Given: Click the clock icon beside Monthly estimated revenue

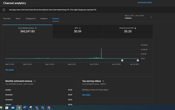Looking at the screenshot, I should 34,81.
